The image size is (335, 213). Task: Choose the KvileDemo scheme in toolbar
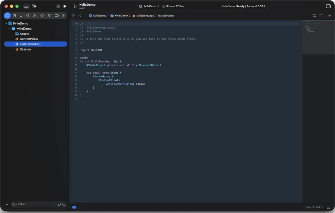[148, 6]
